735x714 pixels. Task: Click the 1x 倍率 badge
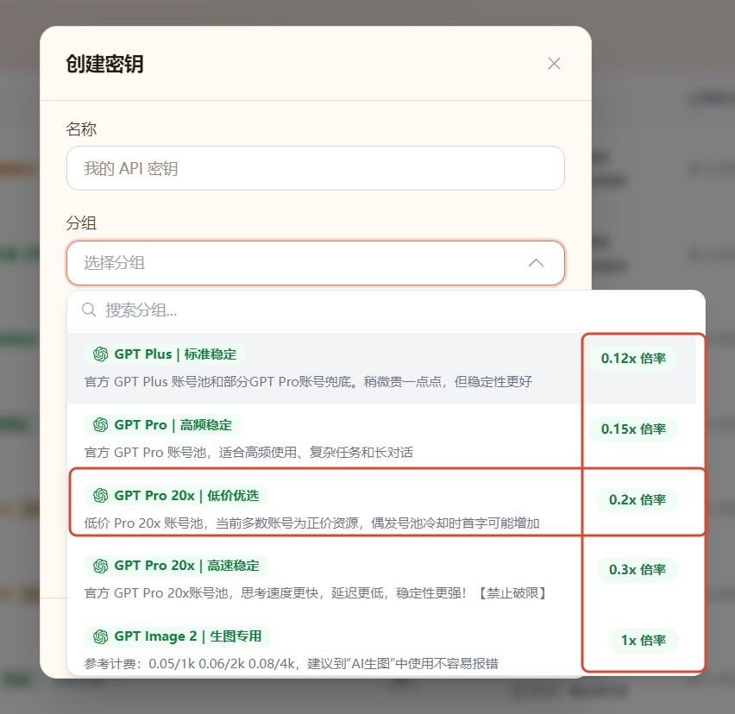(x=644, y=640)
